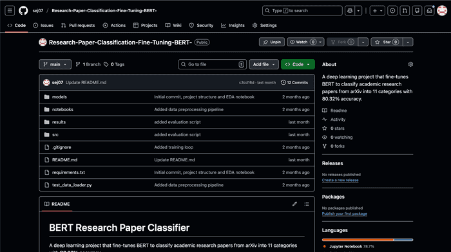This screenshot has height=252, width=451.
Task: Switch to the Security tab
Action: coord(201,25)
